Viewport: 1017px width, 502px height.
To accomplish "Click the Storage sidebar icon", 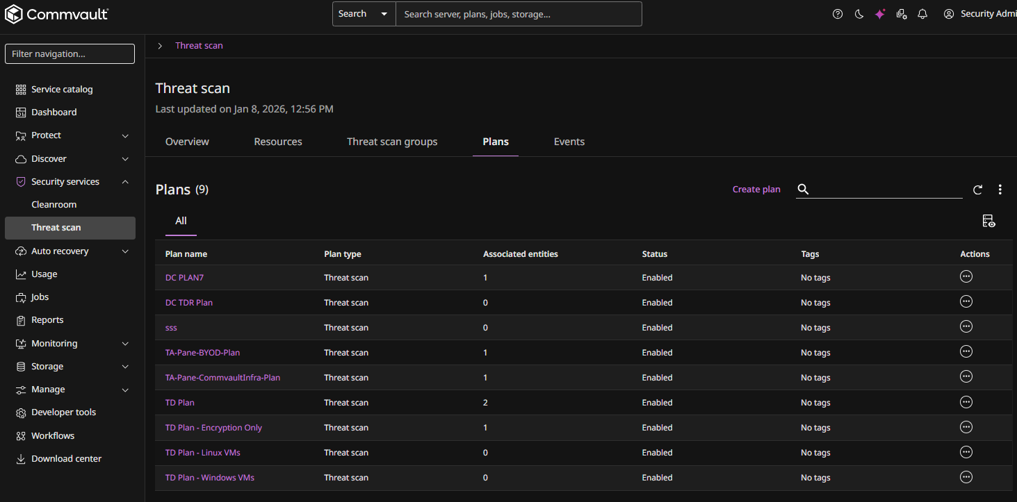I will pyautogui.click(x=21, y=367).
